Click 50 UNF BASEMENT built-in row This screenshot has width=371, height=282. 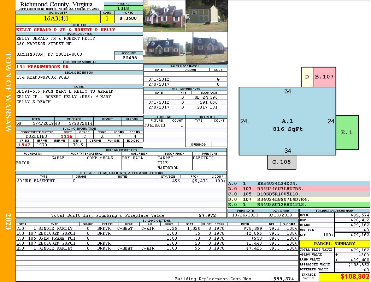[121, 181]
